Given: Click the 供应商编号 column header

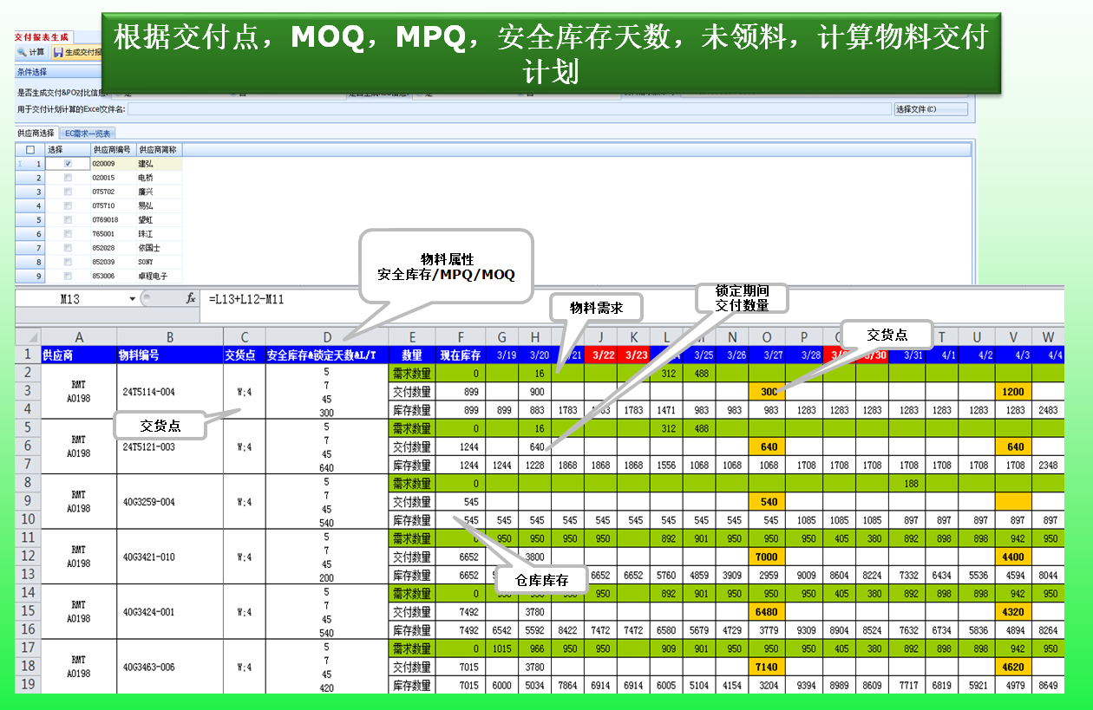Looking at the screenshot, I should (113, 150).
